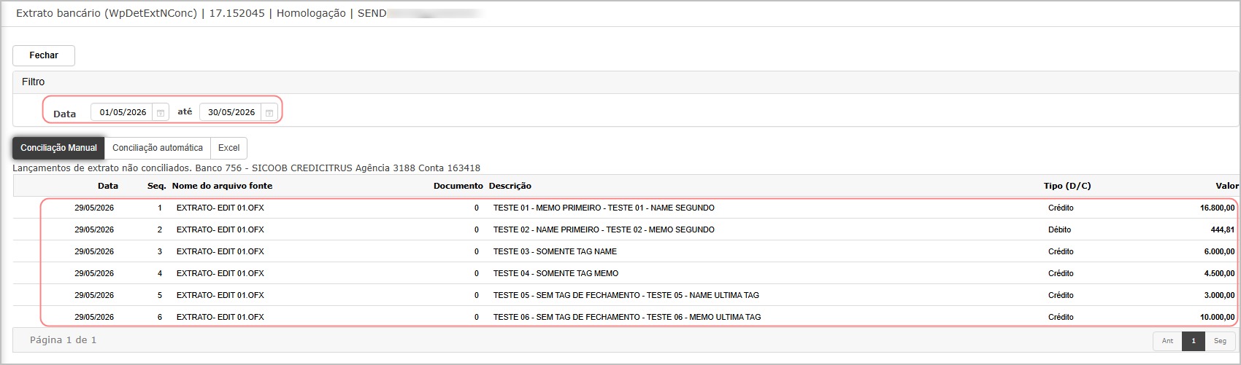Click the Filtro panel heading
1241x365 pixels.
[33, 82]
